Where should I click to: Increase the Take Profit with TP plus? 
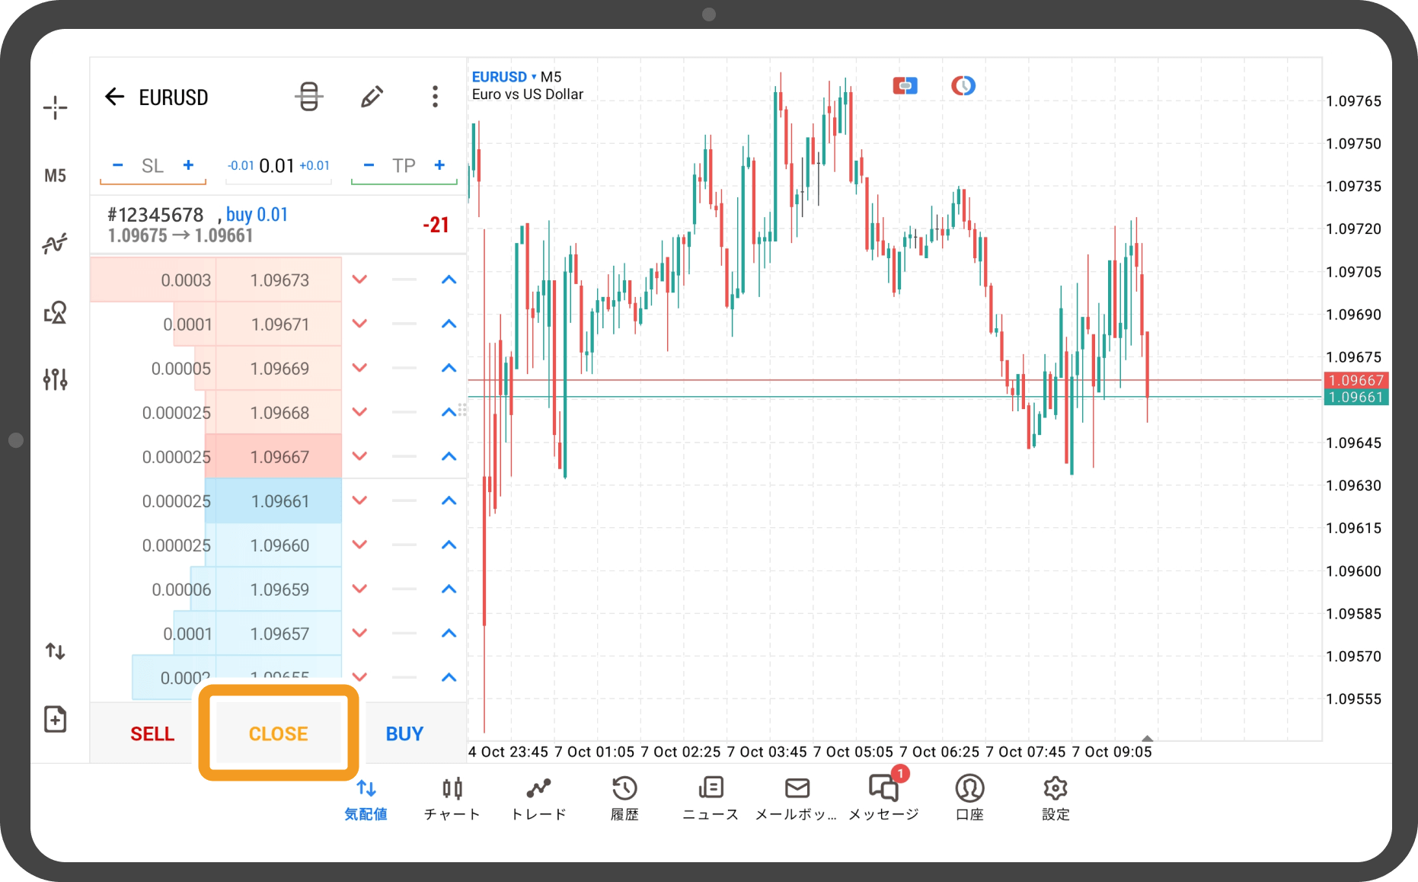point(439,165)
